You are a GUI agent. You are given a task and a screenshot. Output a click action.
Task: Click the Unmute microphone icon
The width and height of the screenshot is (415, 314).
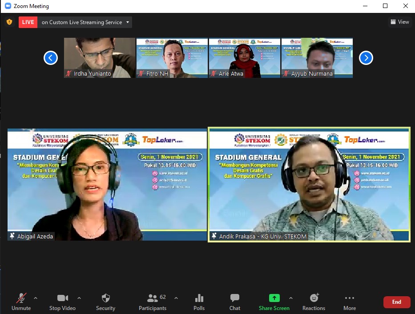point(21,298)
